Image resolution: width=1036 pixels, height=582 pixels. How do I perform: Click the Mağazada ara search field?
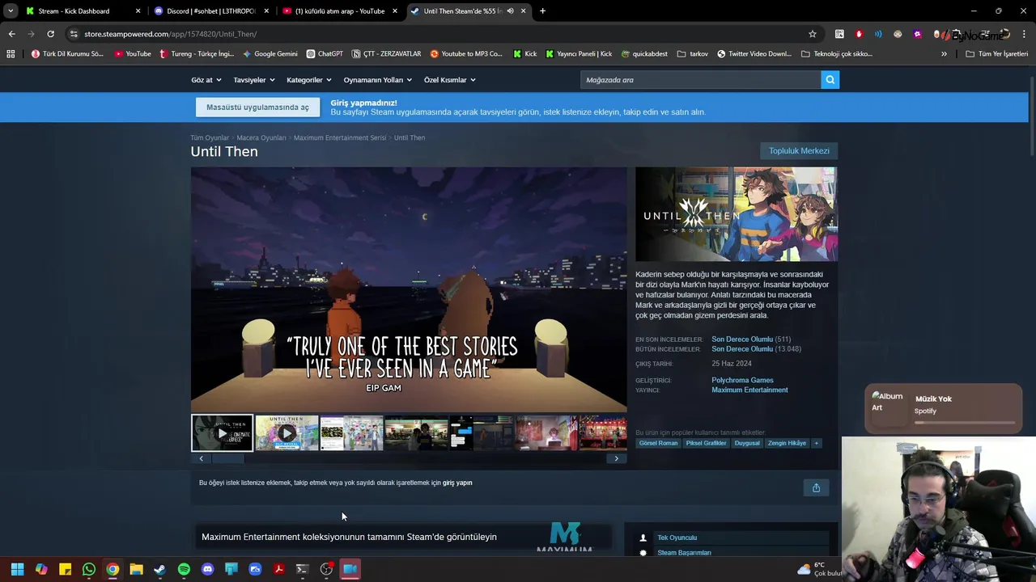pyautogui.click(x=701, y=79)
